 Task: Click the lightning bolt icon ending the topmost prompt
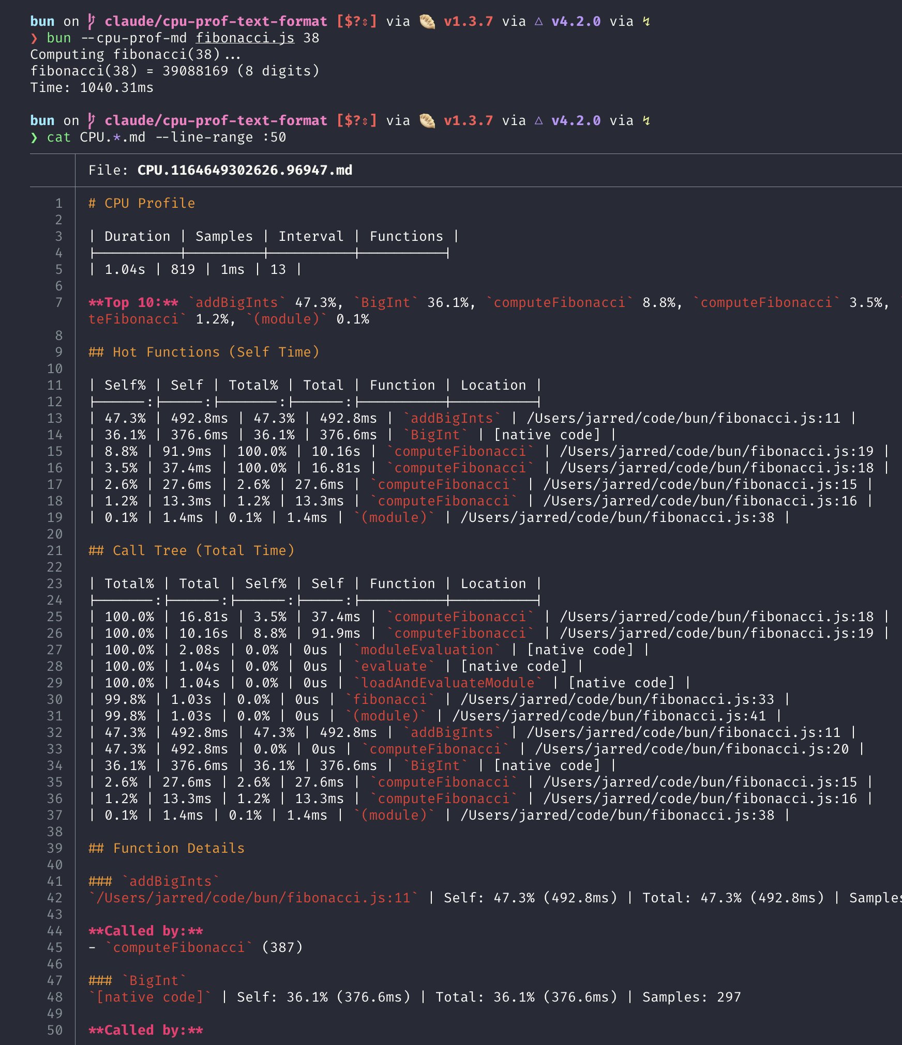[x=646, y=21]
